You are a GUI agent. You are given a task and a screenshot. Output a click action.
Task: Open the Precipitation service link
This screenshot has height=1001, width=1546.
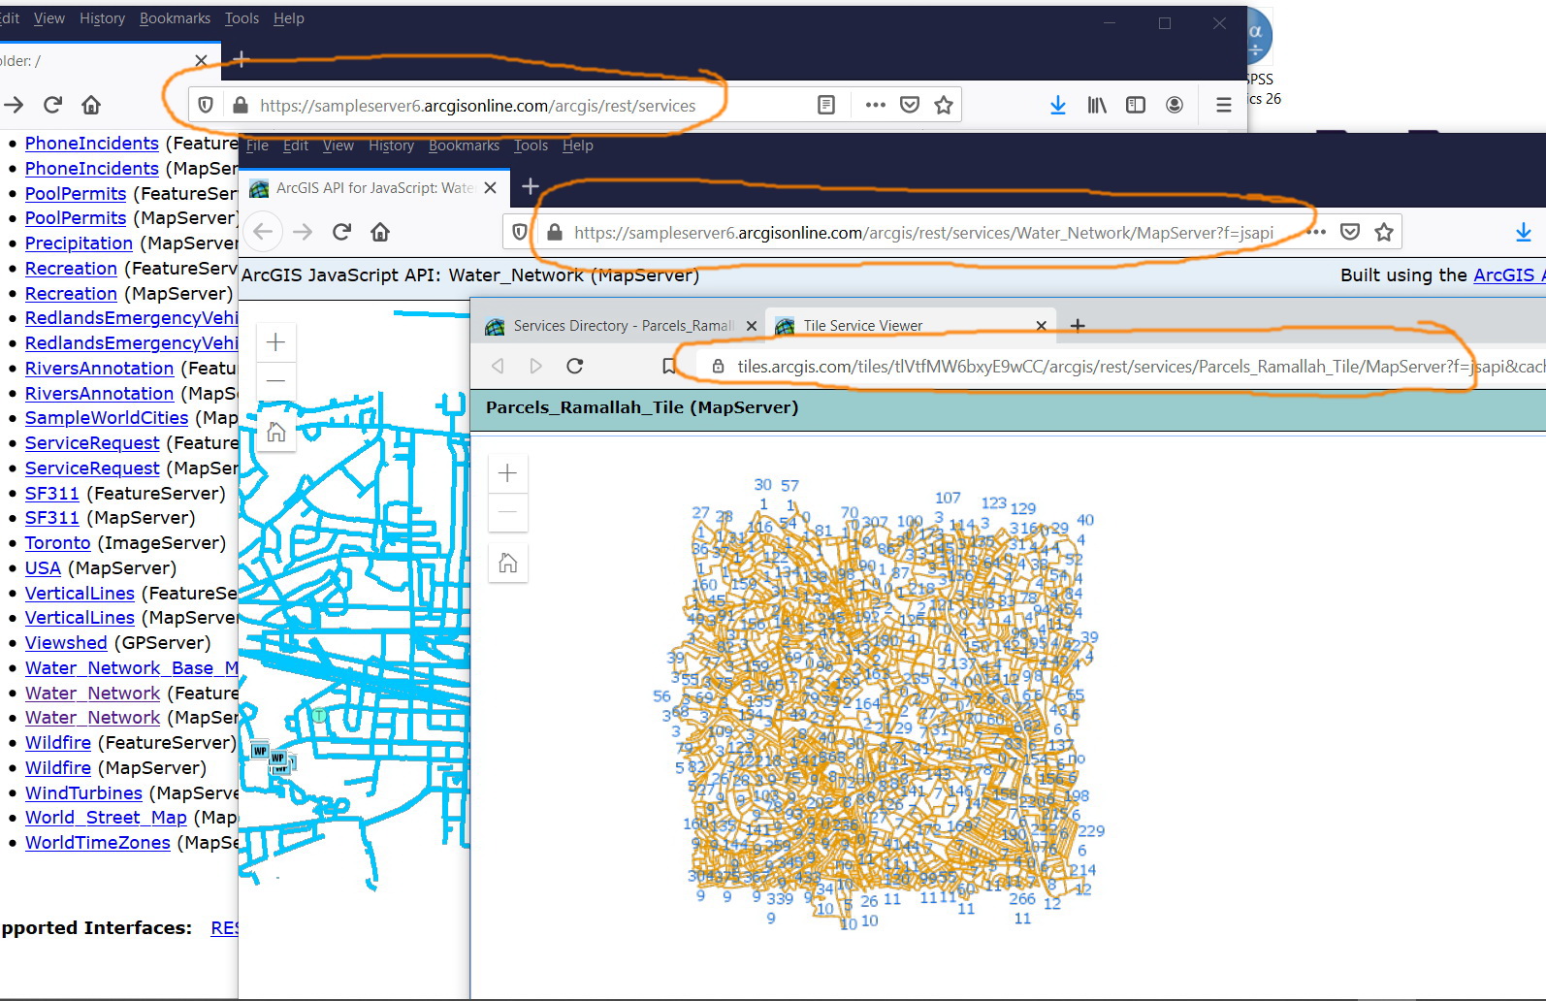click(x=79, y=243)
